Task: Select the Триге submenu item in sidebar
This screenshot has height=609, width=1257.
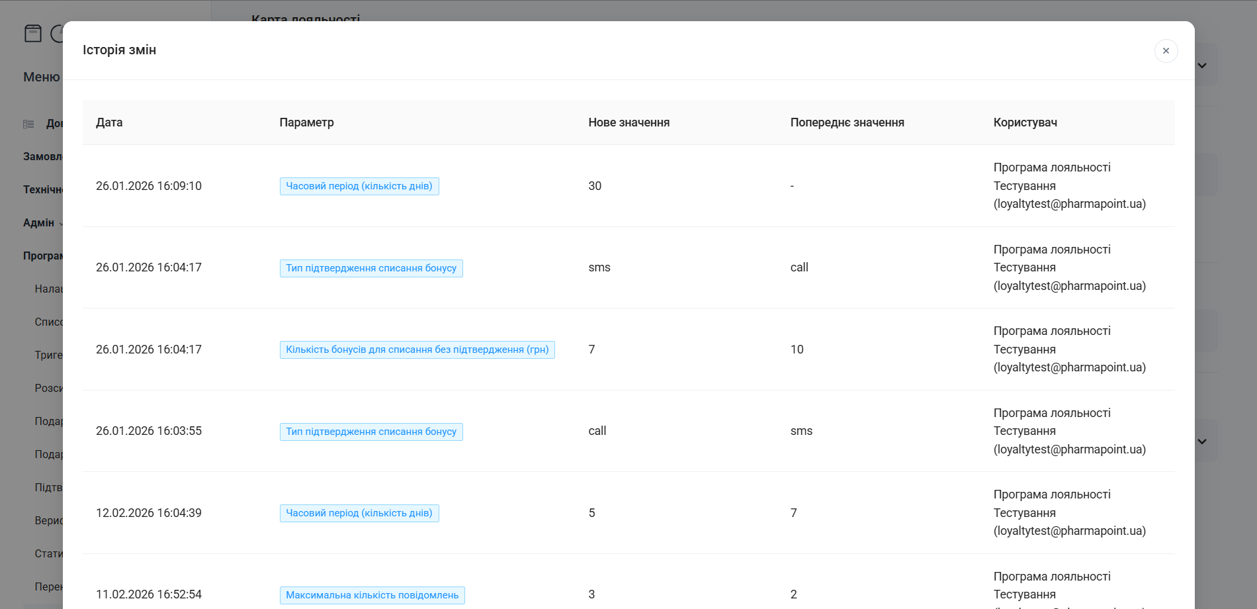Action: click(x=48, y=355)
